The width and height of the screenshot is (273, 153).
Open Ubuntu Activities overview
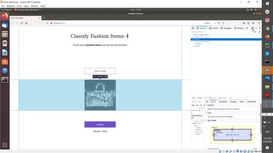[7, 10]
